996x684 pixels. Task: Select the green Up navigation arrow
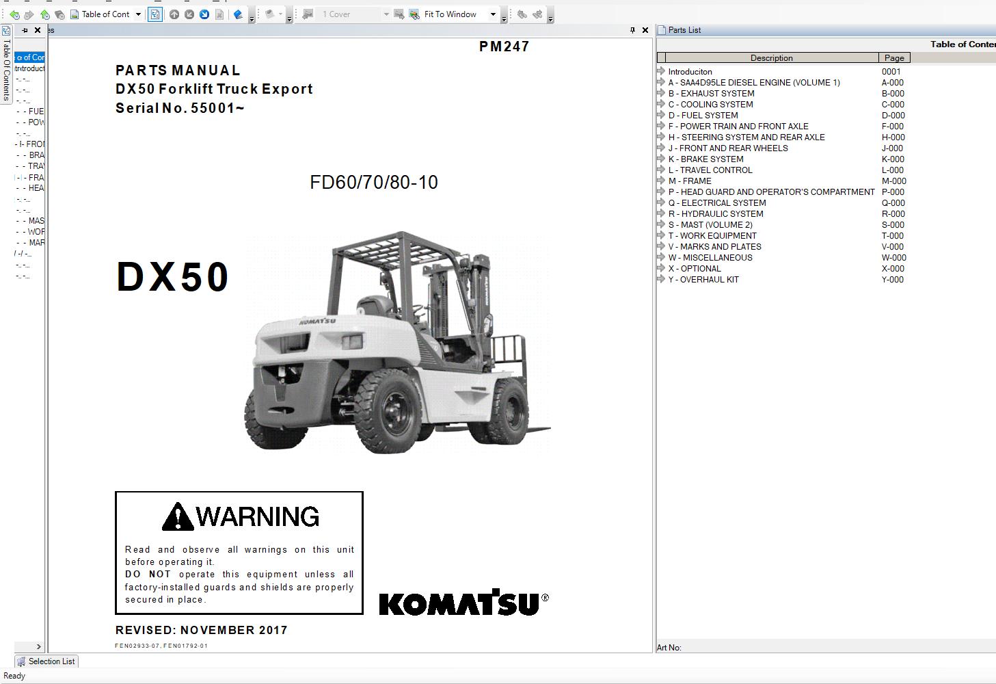(x=44, y=14)
